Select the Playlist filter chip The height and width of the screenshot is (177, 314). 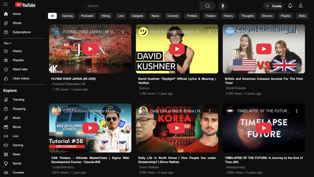tap(286, 16)
